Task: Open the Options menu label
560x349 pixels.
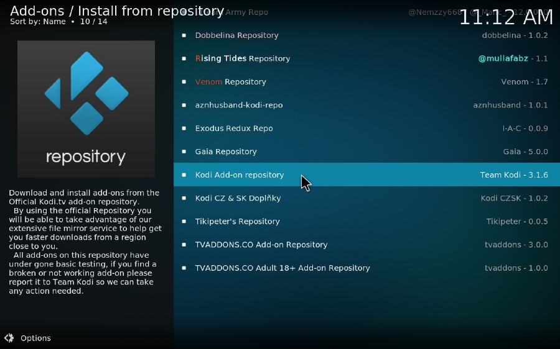Action: pos(35,338)
